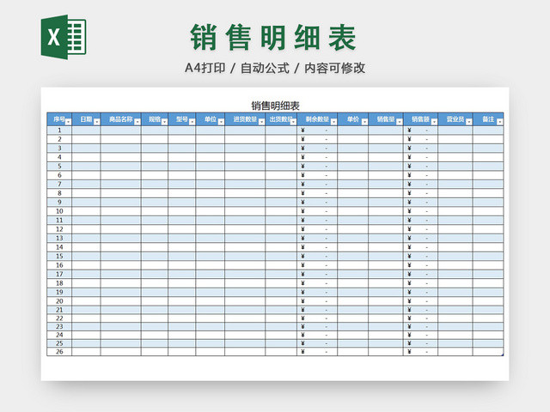Click the large green 销售明细表 heading
This screenshot has height=412, width=550.
click(273, 38)
